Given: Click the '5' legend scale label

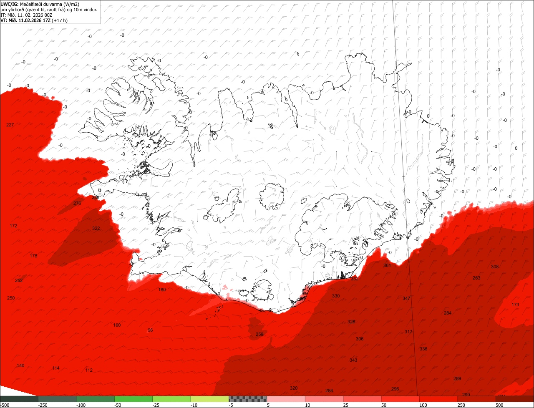Looking at the screenshot, I should (x=268, y=405).
